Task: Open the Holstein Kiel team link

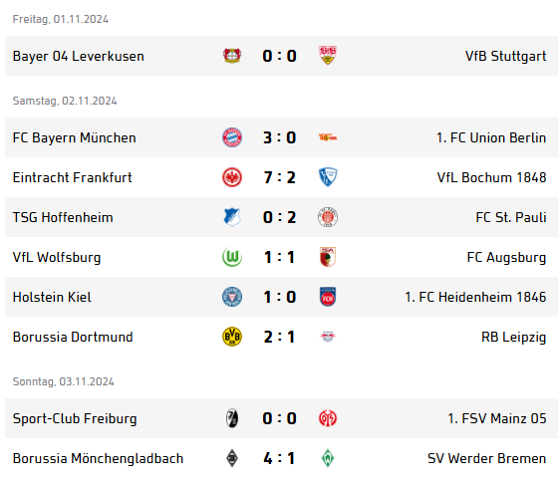Action: pos(52,297)
